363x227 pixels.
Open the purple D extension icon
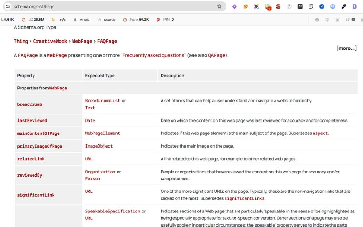pyautogui.click(x=354, y=6)
